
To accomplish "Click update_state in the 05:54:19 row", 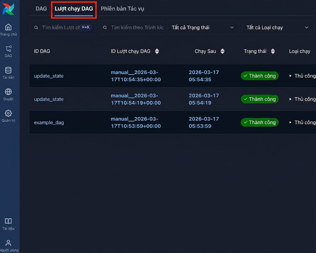I will coord(49,99).
